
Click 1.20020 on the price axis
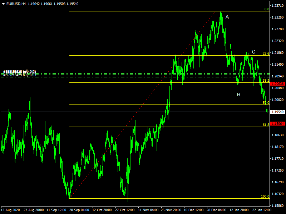click(278, 100)
